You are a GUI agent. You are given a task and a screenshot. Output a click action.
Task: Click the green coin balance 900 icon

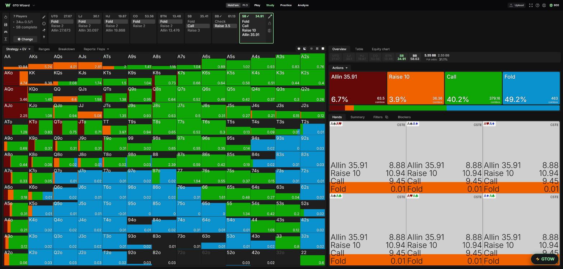[551, 5]
